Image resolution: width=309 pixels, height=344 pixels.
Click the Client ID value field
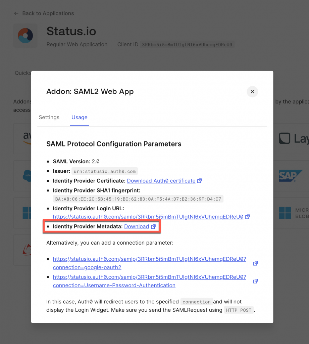pos(187,44)
